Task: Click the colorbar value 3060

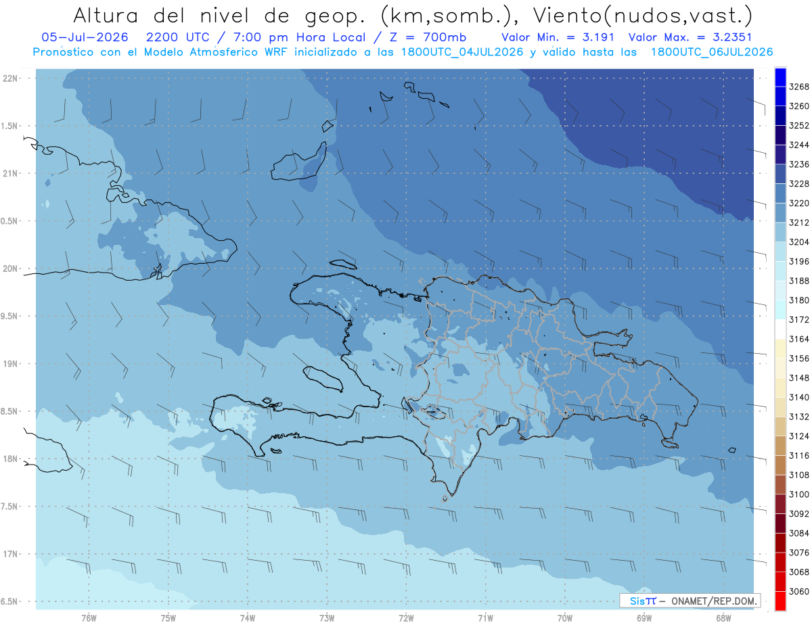Action: 799,590
